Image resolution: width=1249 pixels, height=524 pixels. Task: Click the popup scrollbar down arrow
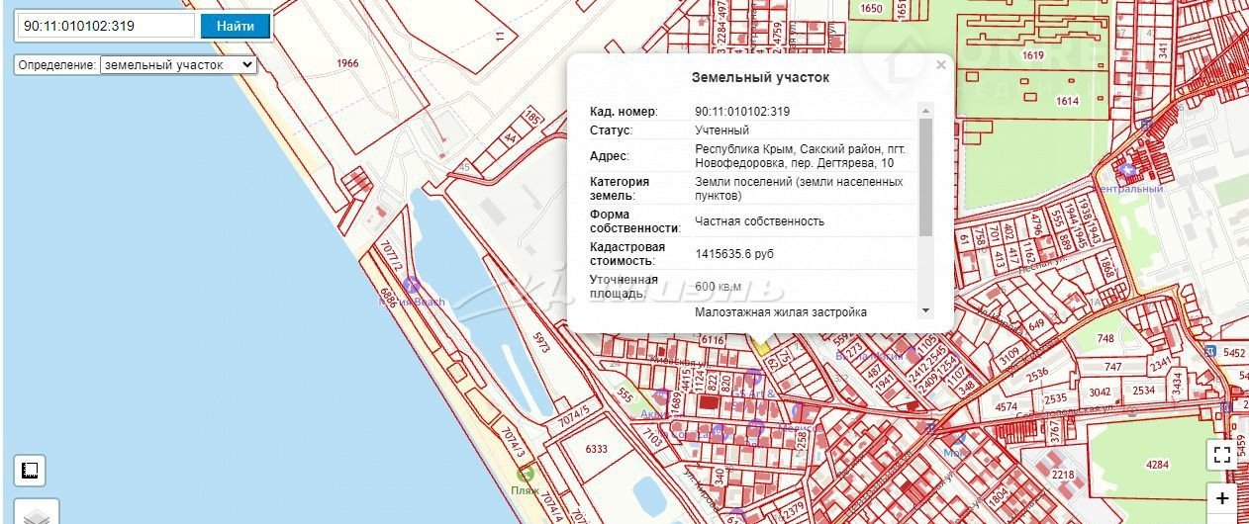pos(925,310)
